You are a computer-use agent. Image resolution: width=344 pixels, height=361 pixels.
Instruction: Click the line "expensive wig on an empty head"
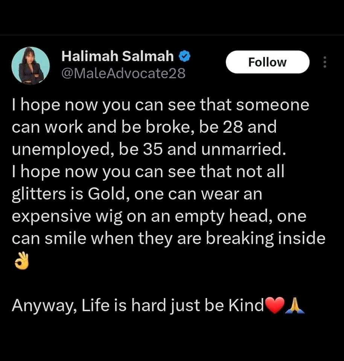point(159,217)
